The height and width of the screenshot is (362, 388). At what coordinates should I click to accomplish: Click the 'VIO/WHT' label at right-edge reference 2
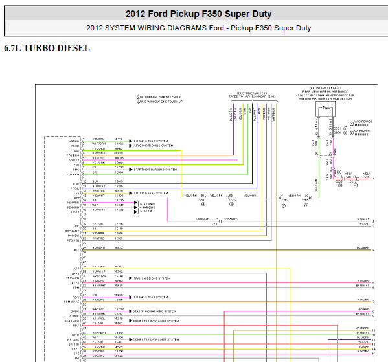(x=363, y=220)
